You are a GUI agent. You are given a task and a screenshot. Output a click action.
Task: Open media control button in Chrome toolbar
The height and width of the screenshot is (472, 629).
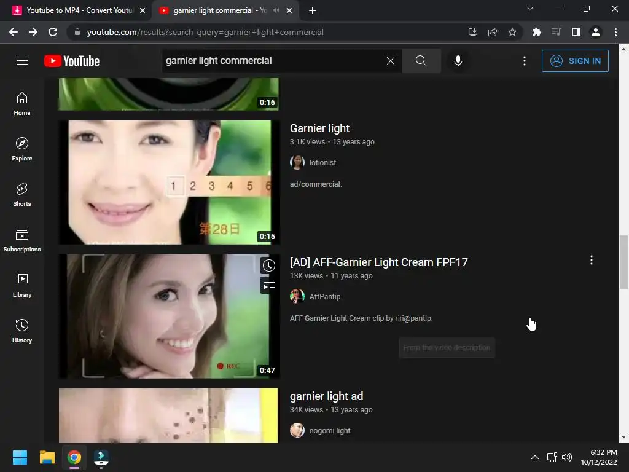tap(556, 32)
